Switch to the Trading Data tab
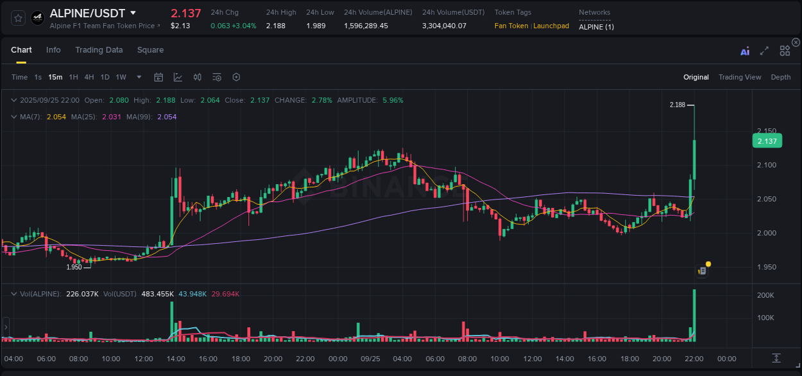 [x=99, y=49]
